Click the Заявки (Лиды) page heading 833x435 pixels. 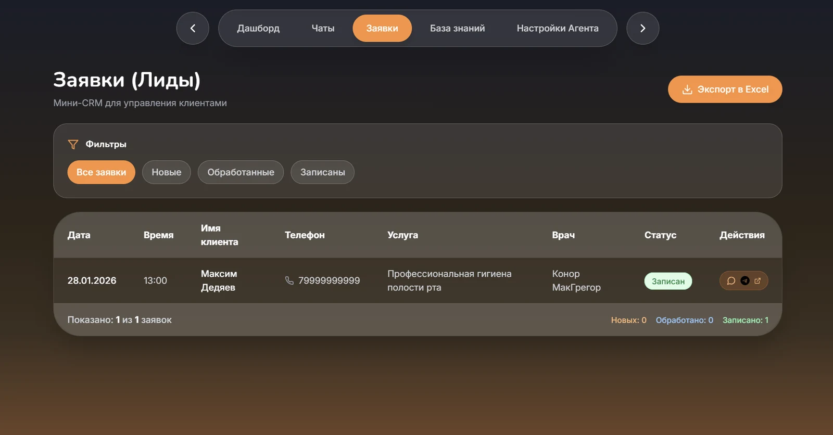[127, 80]
